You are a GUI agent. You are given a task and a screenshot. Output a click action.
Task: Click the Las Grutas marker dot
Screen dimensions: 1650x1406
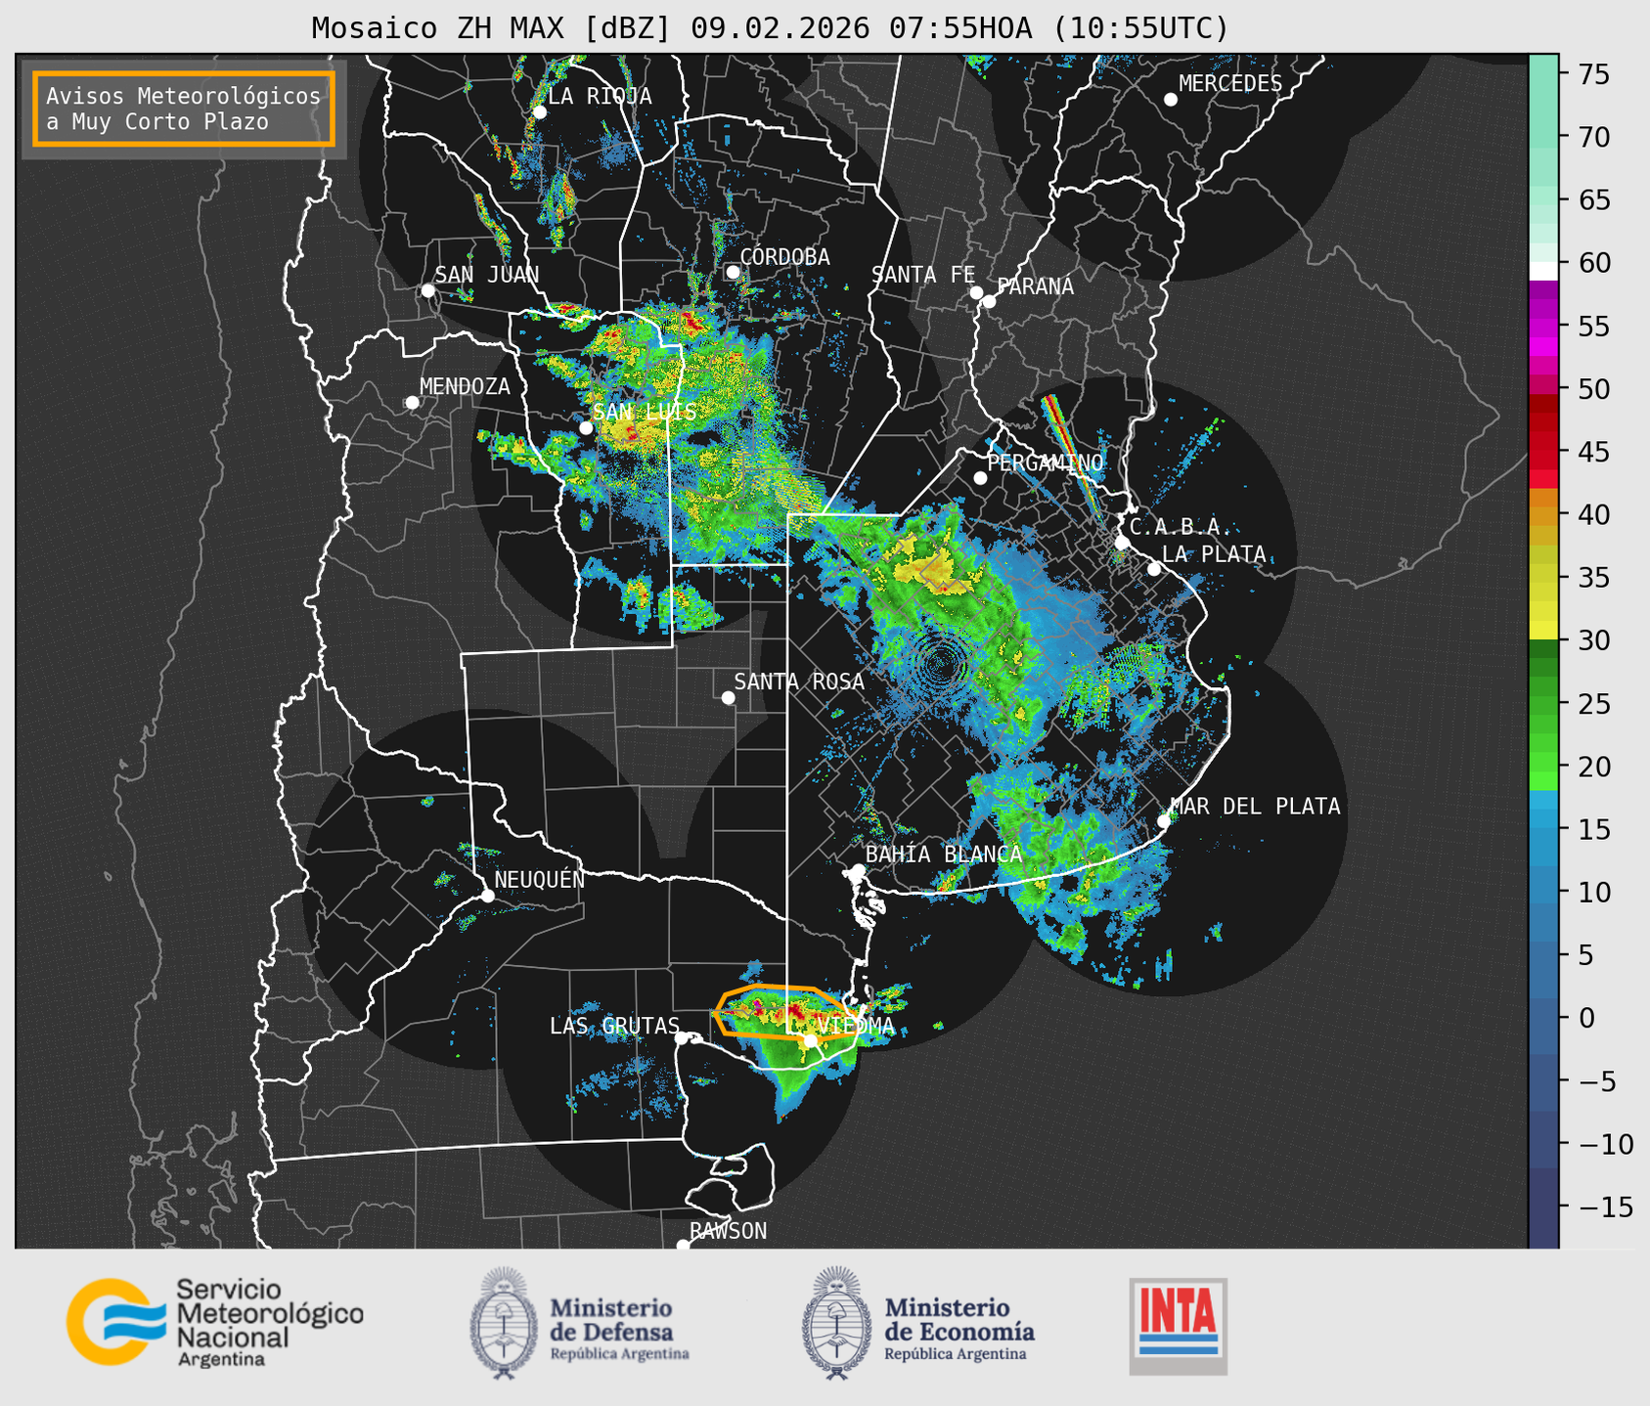(x=682, y=1038)
